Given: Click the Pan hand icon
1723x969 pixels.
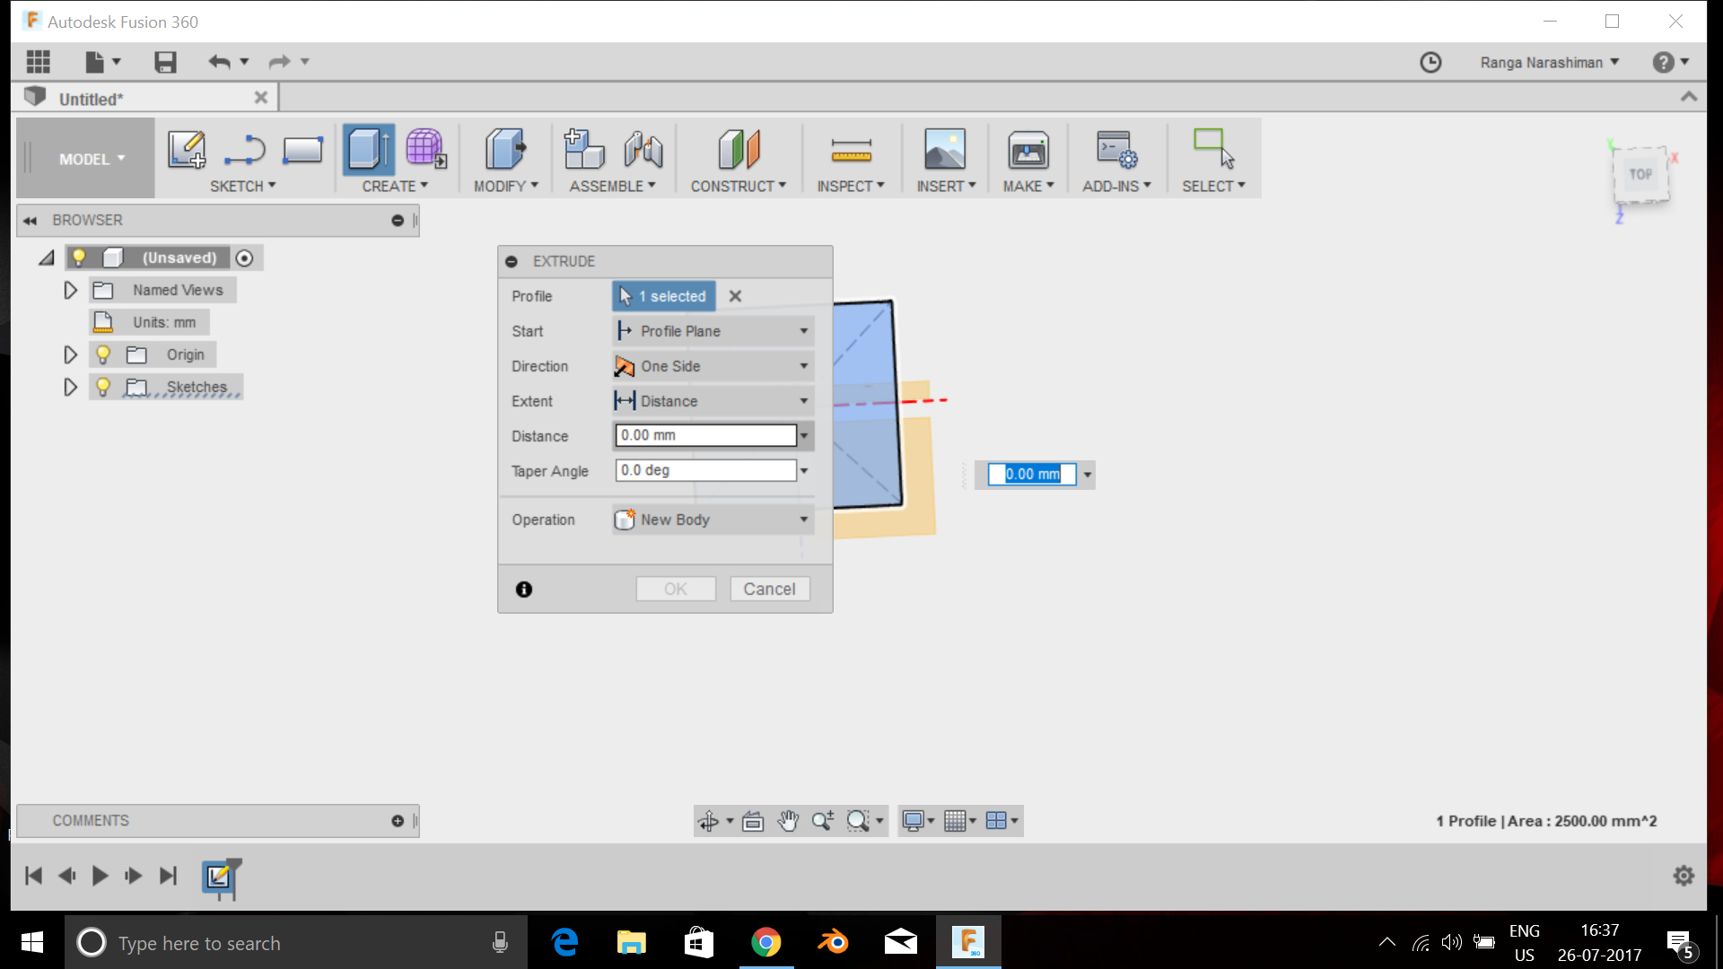Looking at the screenshot, I should tap(788, 821).
